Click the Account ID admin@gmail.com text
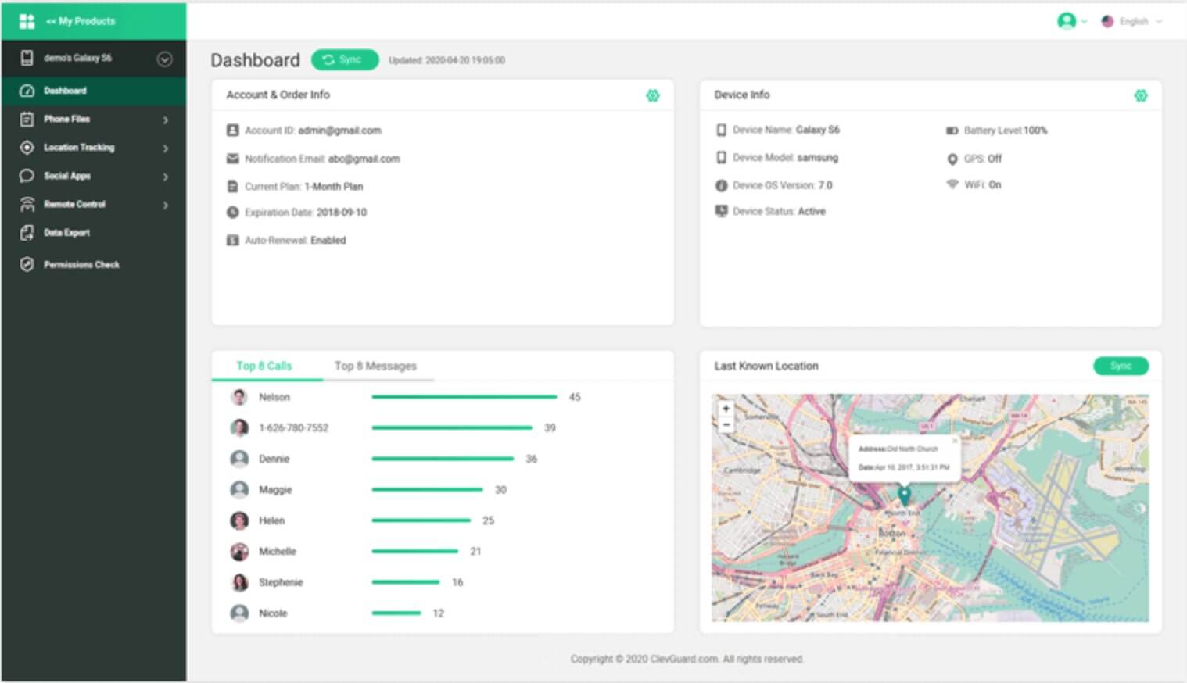 click(313, 131)
